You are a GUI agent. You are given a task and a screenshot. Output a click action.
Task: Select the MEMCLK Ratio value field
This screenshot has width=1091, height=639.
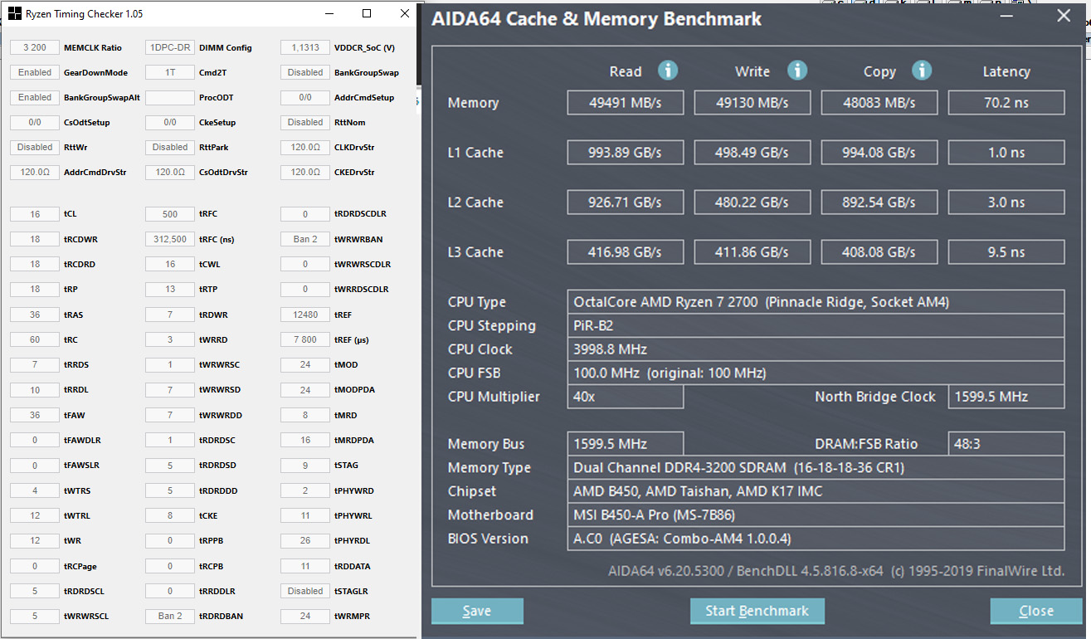point(35,47)
